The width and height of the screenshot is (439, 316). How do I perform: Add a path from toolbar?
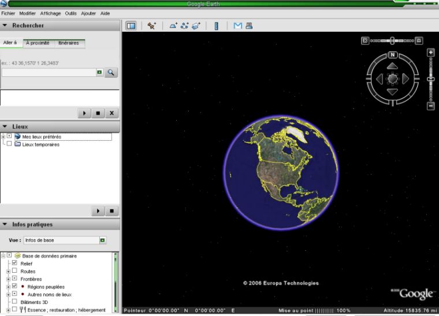coord(184,26)
